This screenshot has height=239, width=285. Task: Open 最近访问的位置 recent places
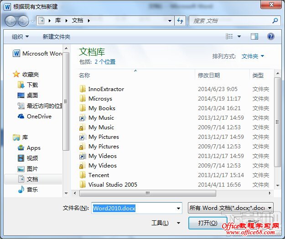[40, 106]
